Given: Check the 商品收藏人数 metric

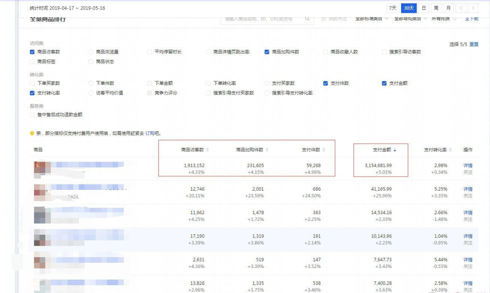Looking at the screenshot, I should (326, 52).
